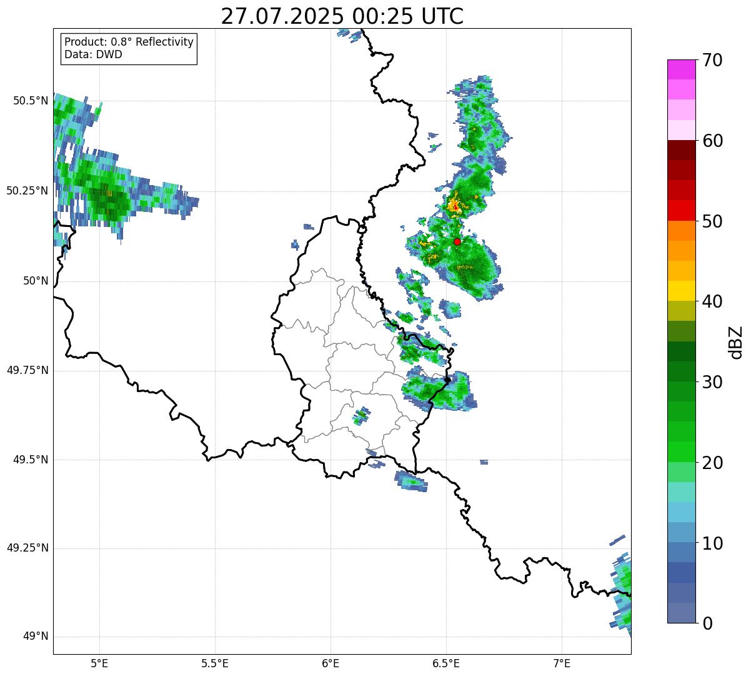Viewport: 751px width, 676px height.
Task: Click the 49.5°N latitude label
Action: tap(31, 460)
